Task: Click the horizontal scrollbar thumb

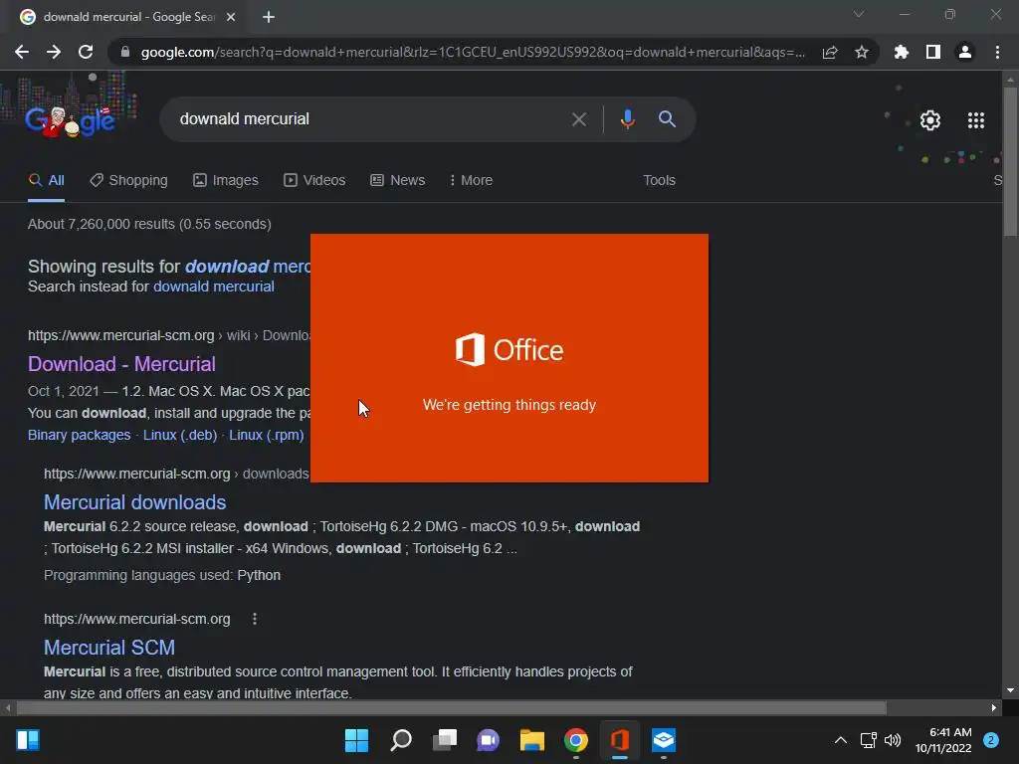Action: click(451, 707)
